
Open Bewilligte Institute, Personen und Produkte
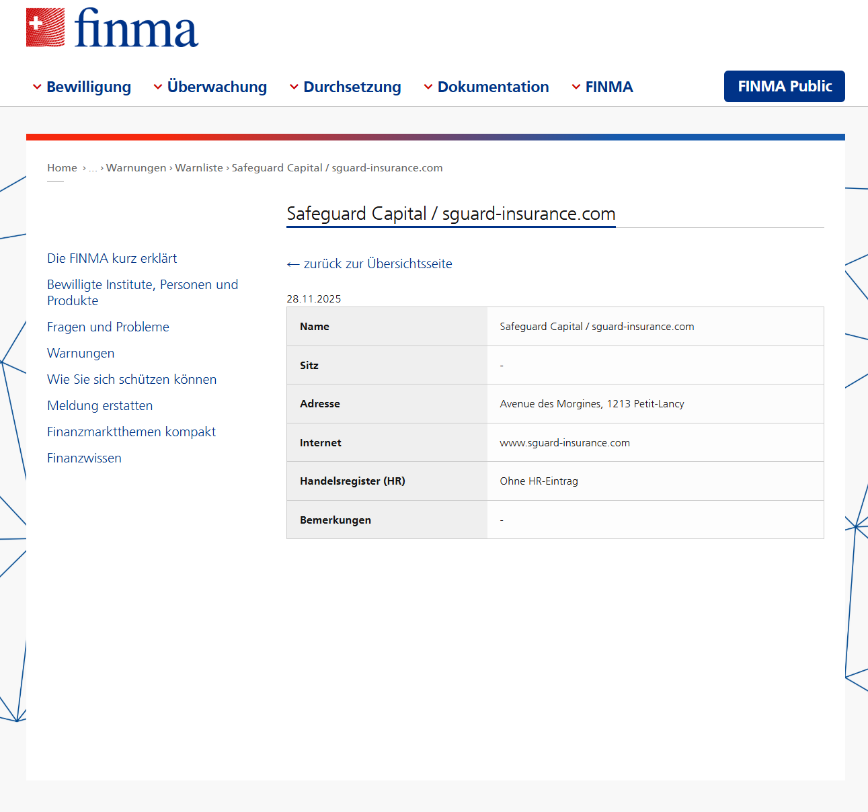click(x=143, y=293)
